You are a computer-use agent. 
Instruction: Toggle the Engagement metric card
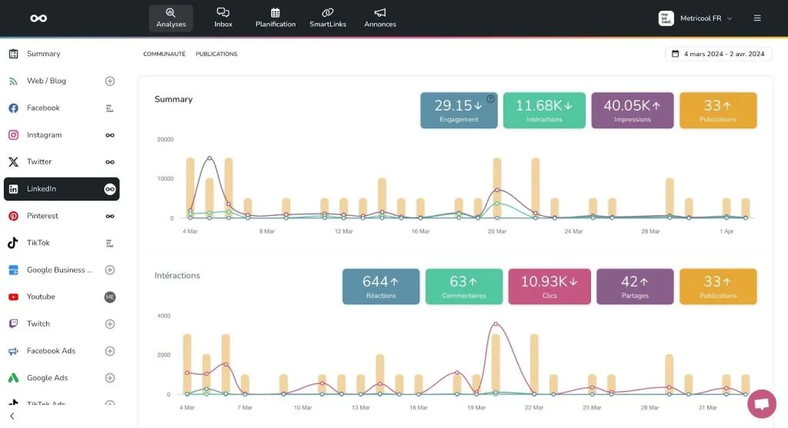(x=459, y=110)
